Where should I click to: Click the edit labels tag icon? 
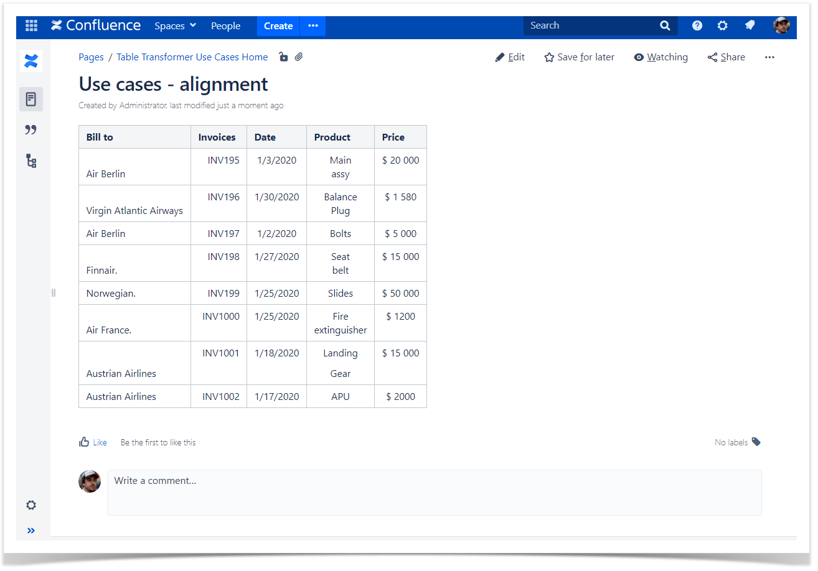(x=756, y=442)
